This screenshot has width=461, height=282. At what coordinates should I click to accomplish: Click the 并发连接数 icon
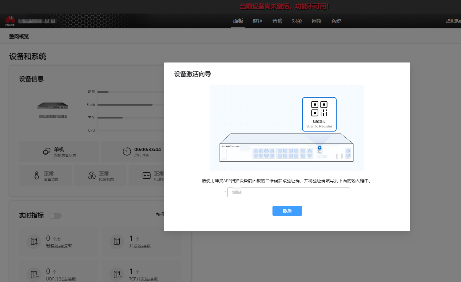(117, 242)
